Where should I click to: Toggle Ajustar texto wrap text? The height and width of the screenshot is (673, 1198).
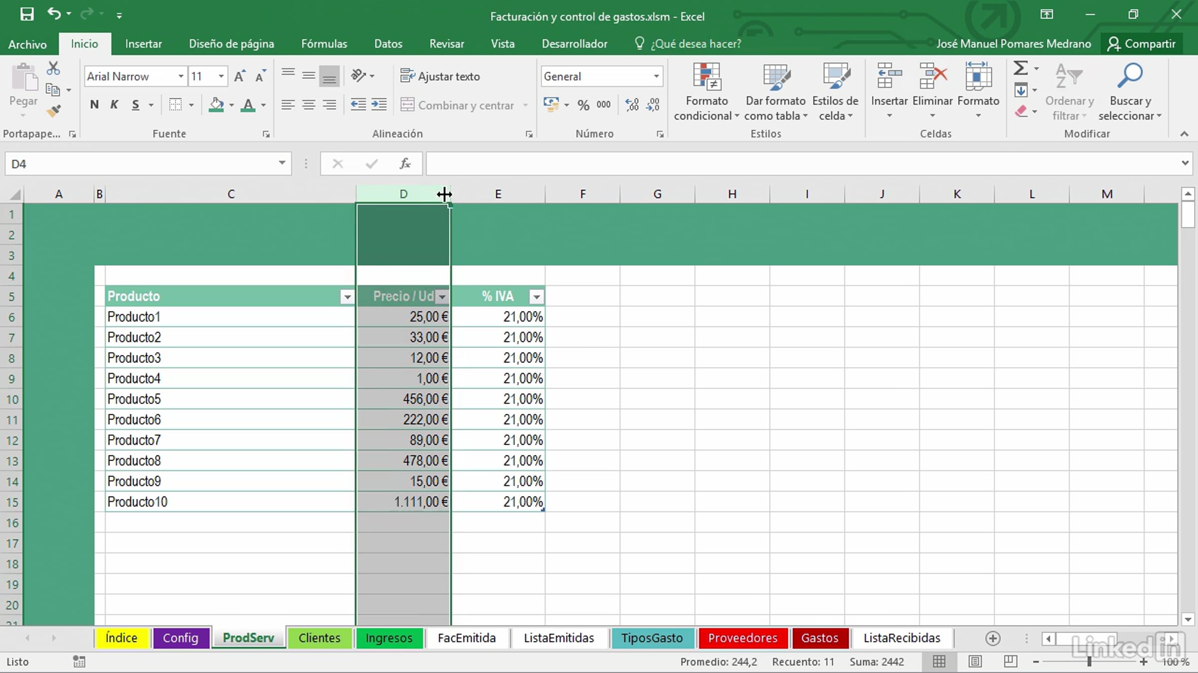(440, 76)
